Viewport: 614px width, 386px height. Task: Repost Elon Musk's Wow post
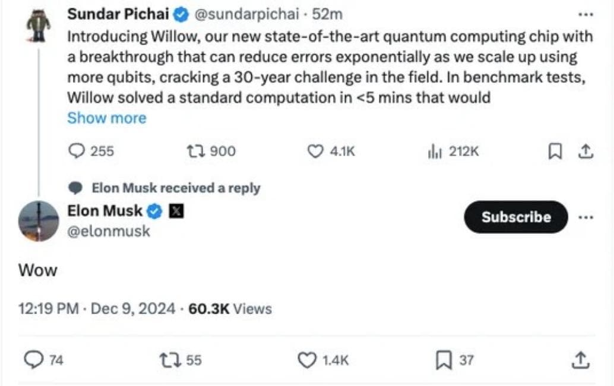click(170, 359)
